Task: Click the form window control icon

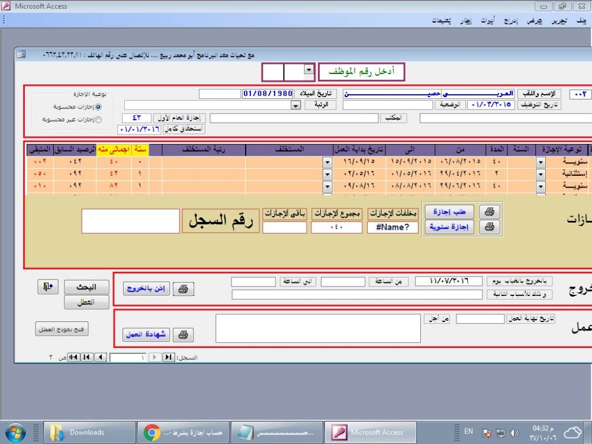Action: tap(21, 54)
